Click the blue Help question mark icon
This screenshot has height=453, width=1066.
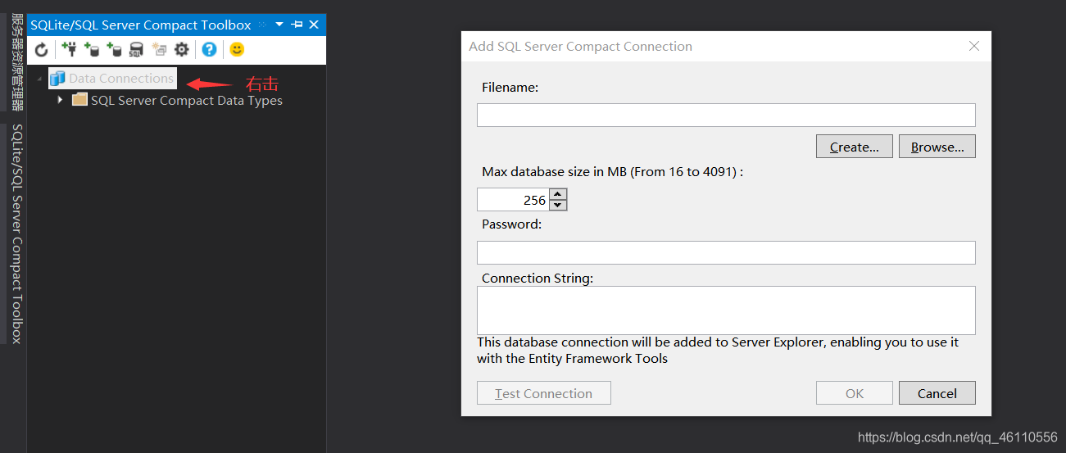(x=209, y=50)
